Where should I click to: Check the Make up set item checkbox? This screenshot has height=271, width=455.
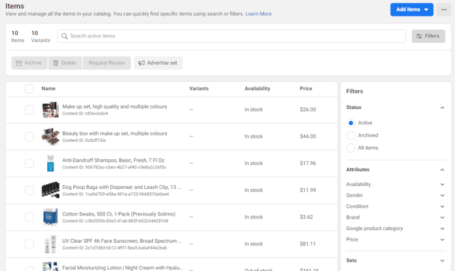click(x=30, y=110)
